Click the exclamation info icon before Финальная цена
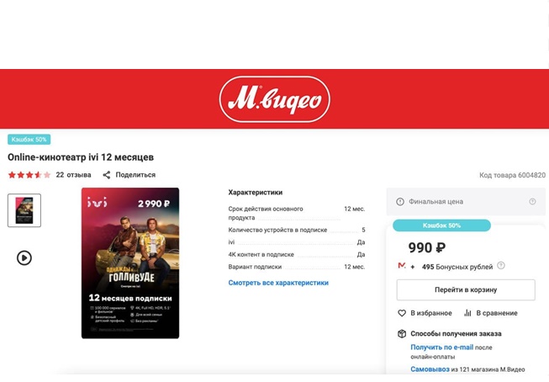The image size is (549, 382). tap(400, 201)
